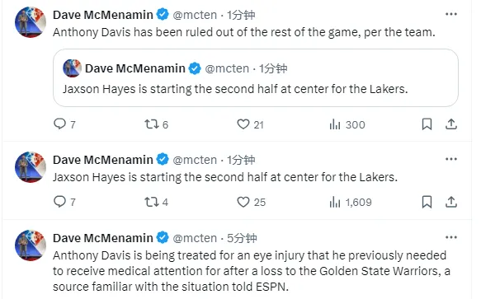
Task: Open more options on Jaxson Hayes tweet
Action: [451, 159]
